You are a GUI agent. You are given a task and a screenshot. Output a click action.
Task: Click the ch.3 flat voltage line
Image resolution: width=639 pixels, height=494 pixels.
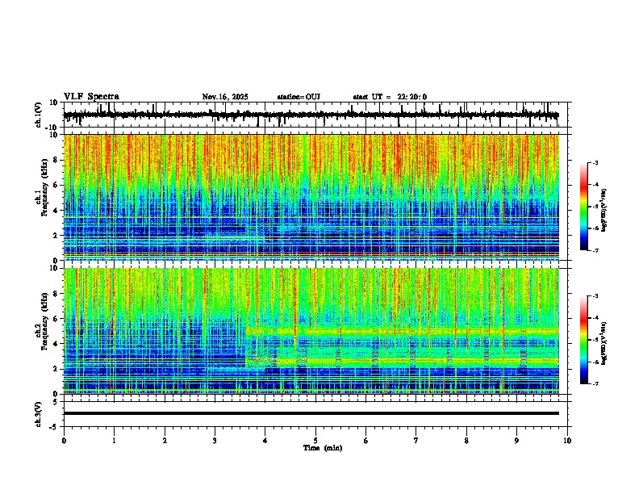tap(311, 413)
